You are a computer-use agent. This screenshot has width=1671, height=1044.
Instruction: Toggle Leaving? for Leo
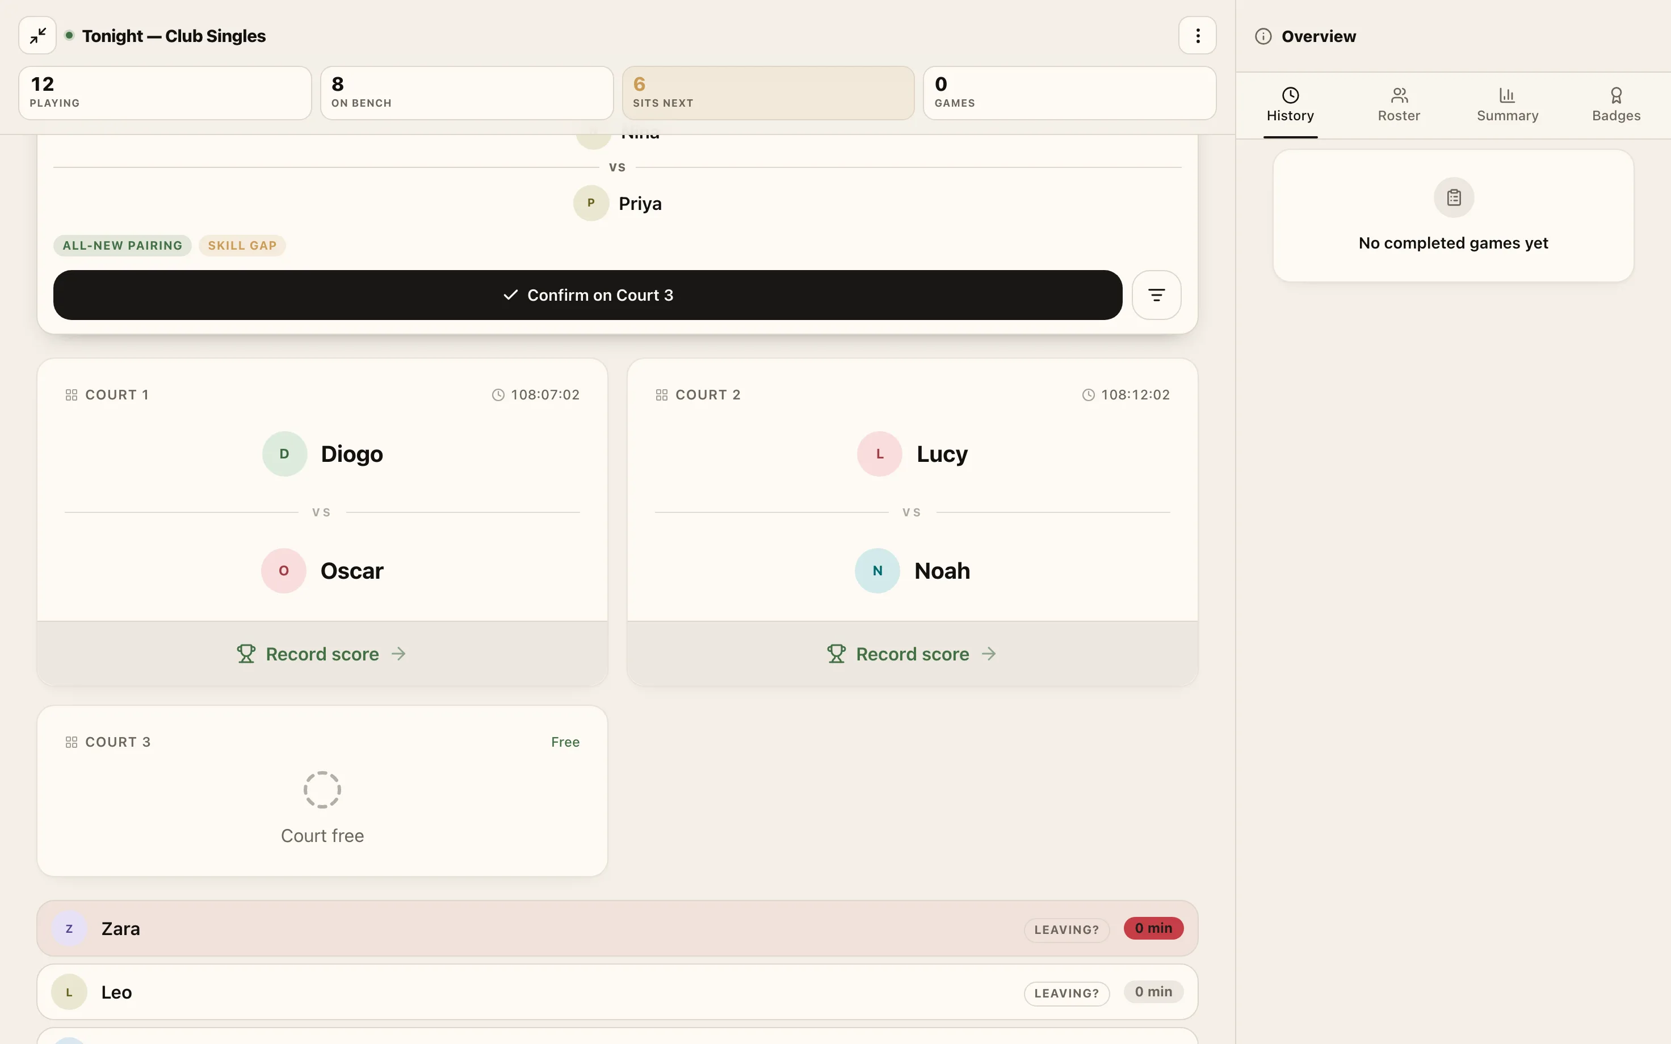(1066, 993)
